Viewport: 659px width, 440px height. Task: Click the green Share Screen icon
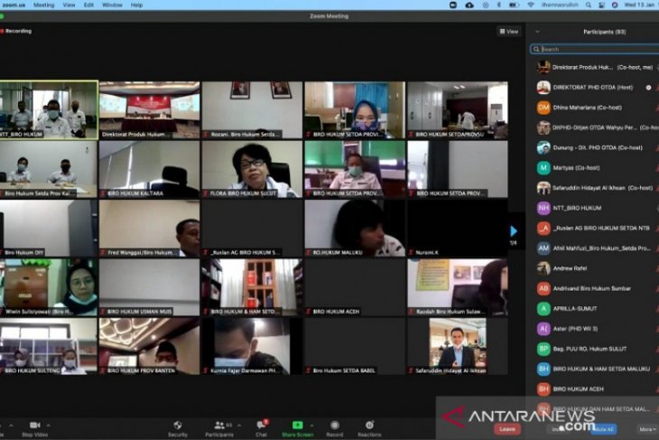point(298,426)
